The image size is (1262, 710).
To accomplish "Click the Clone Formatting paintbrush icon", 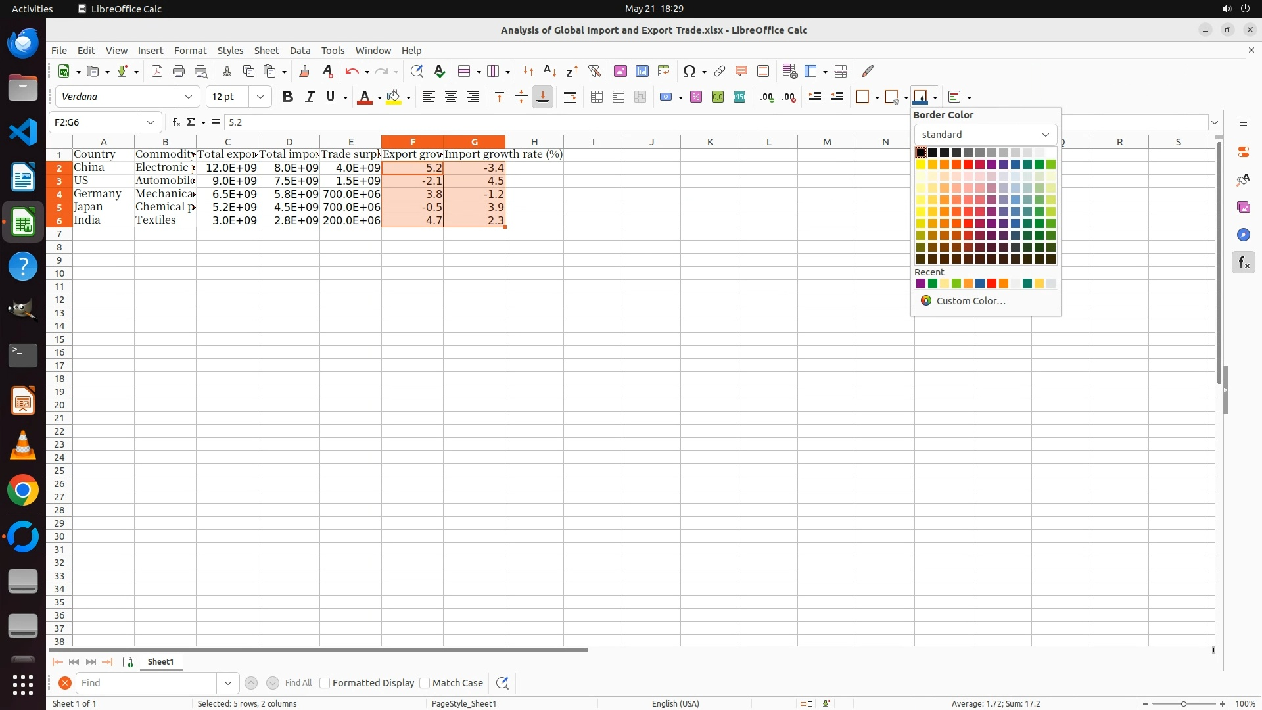I will click(304, 71).
